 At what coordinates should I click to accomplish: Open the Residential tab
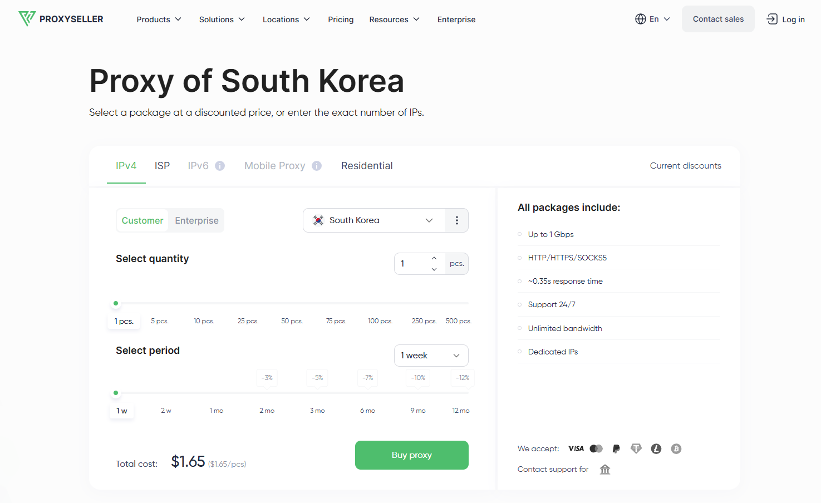[x=367, y=166]
